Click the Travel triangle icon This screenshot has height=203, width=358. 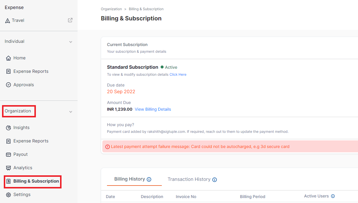point(8,21)
